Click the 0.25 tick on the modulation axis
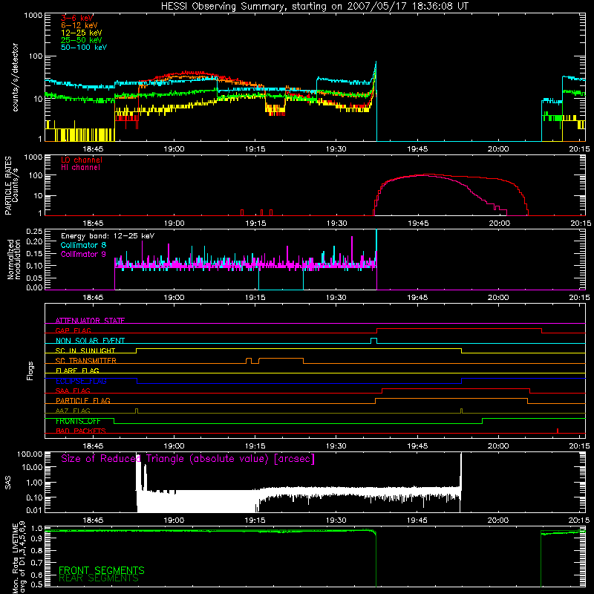Image resolution: width=594 pixels, height=594 pixels. point(34,232)
